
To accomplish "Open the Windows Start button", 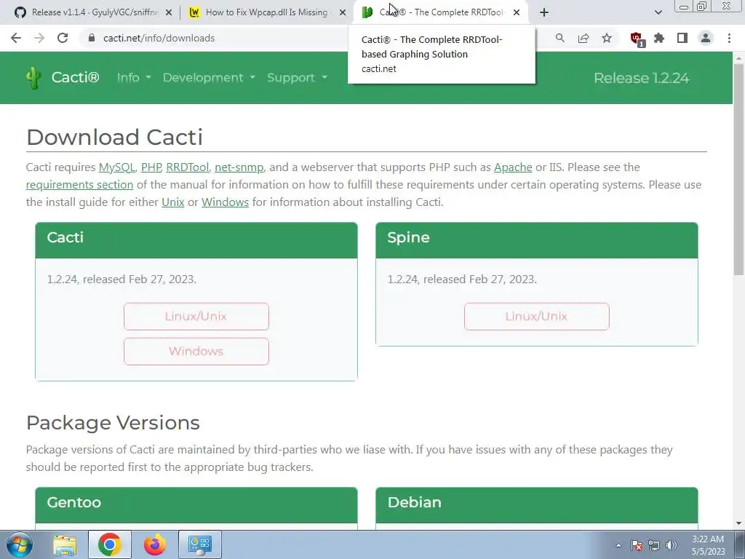I will 19,544.
